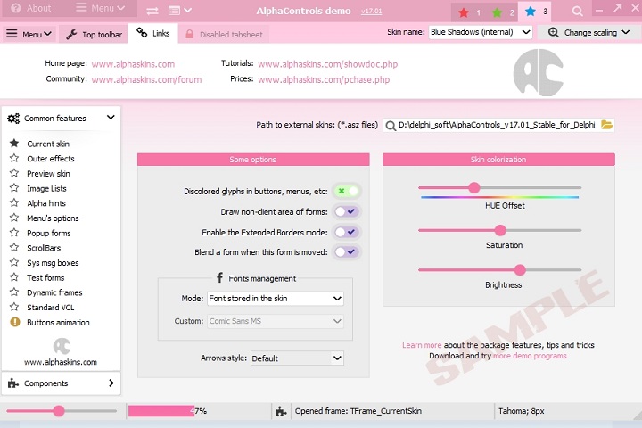Click the star icon next to Popup forms

pos(14,232)
